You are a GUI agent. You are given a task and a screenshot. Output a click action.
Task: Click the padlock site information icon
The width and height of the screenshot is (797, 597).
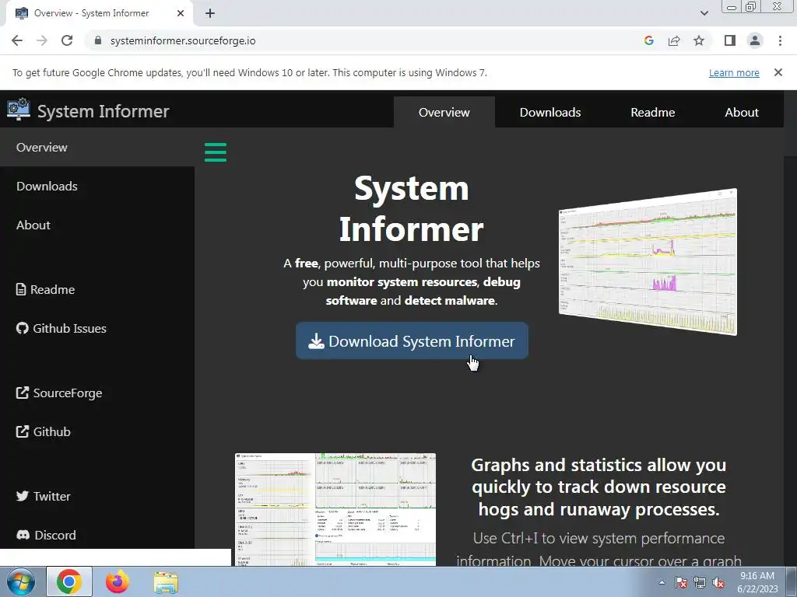point(98,40)
